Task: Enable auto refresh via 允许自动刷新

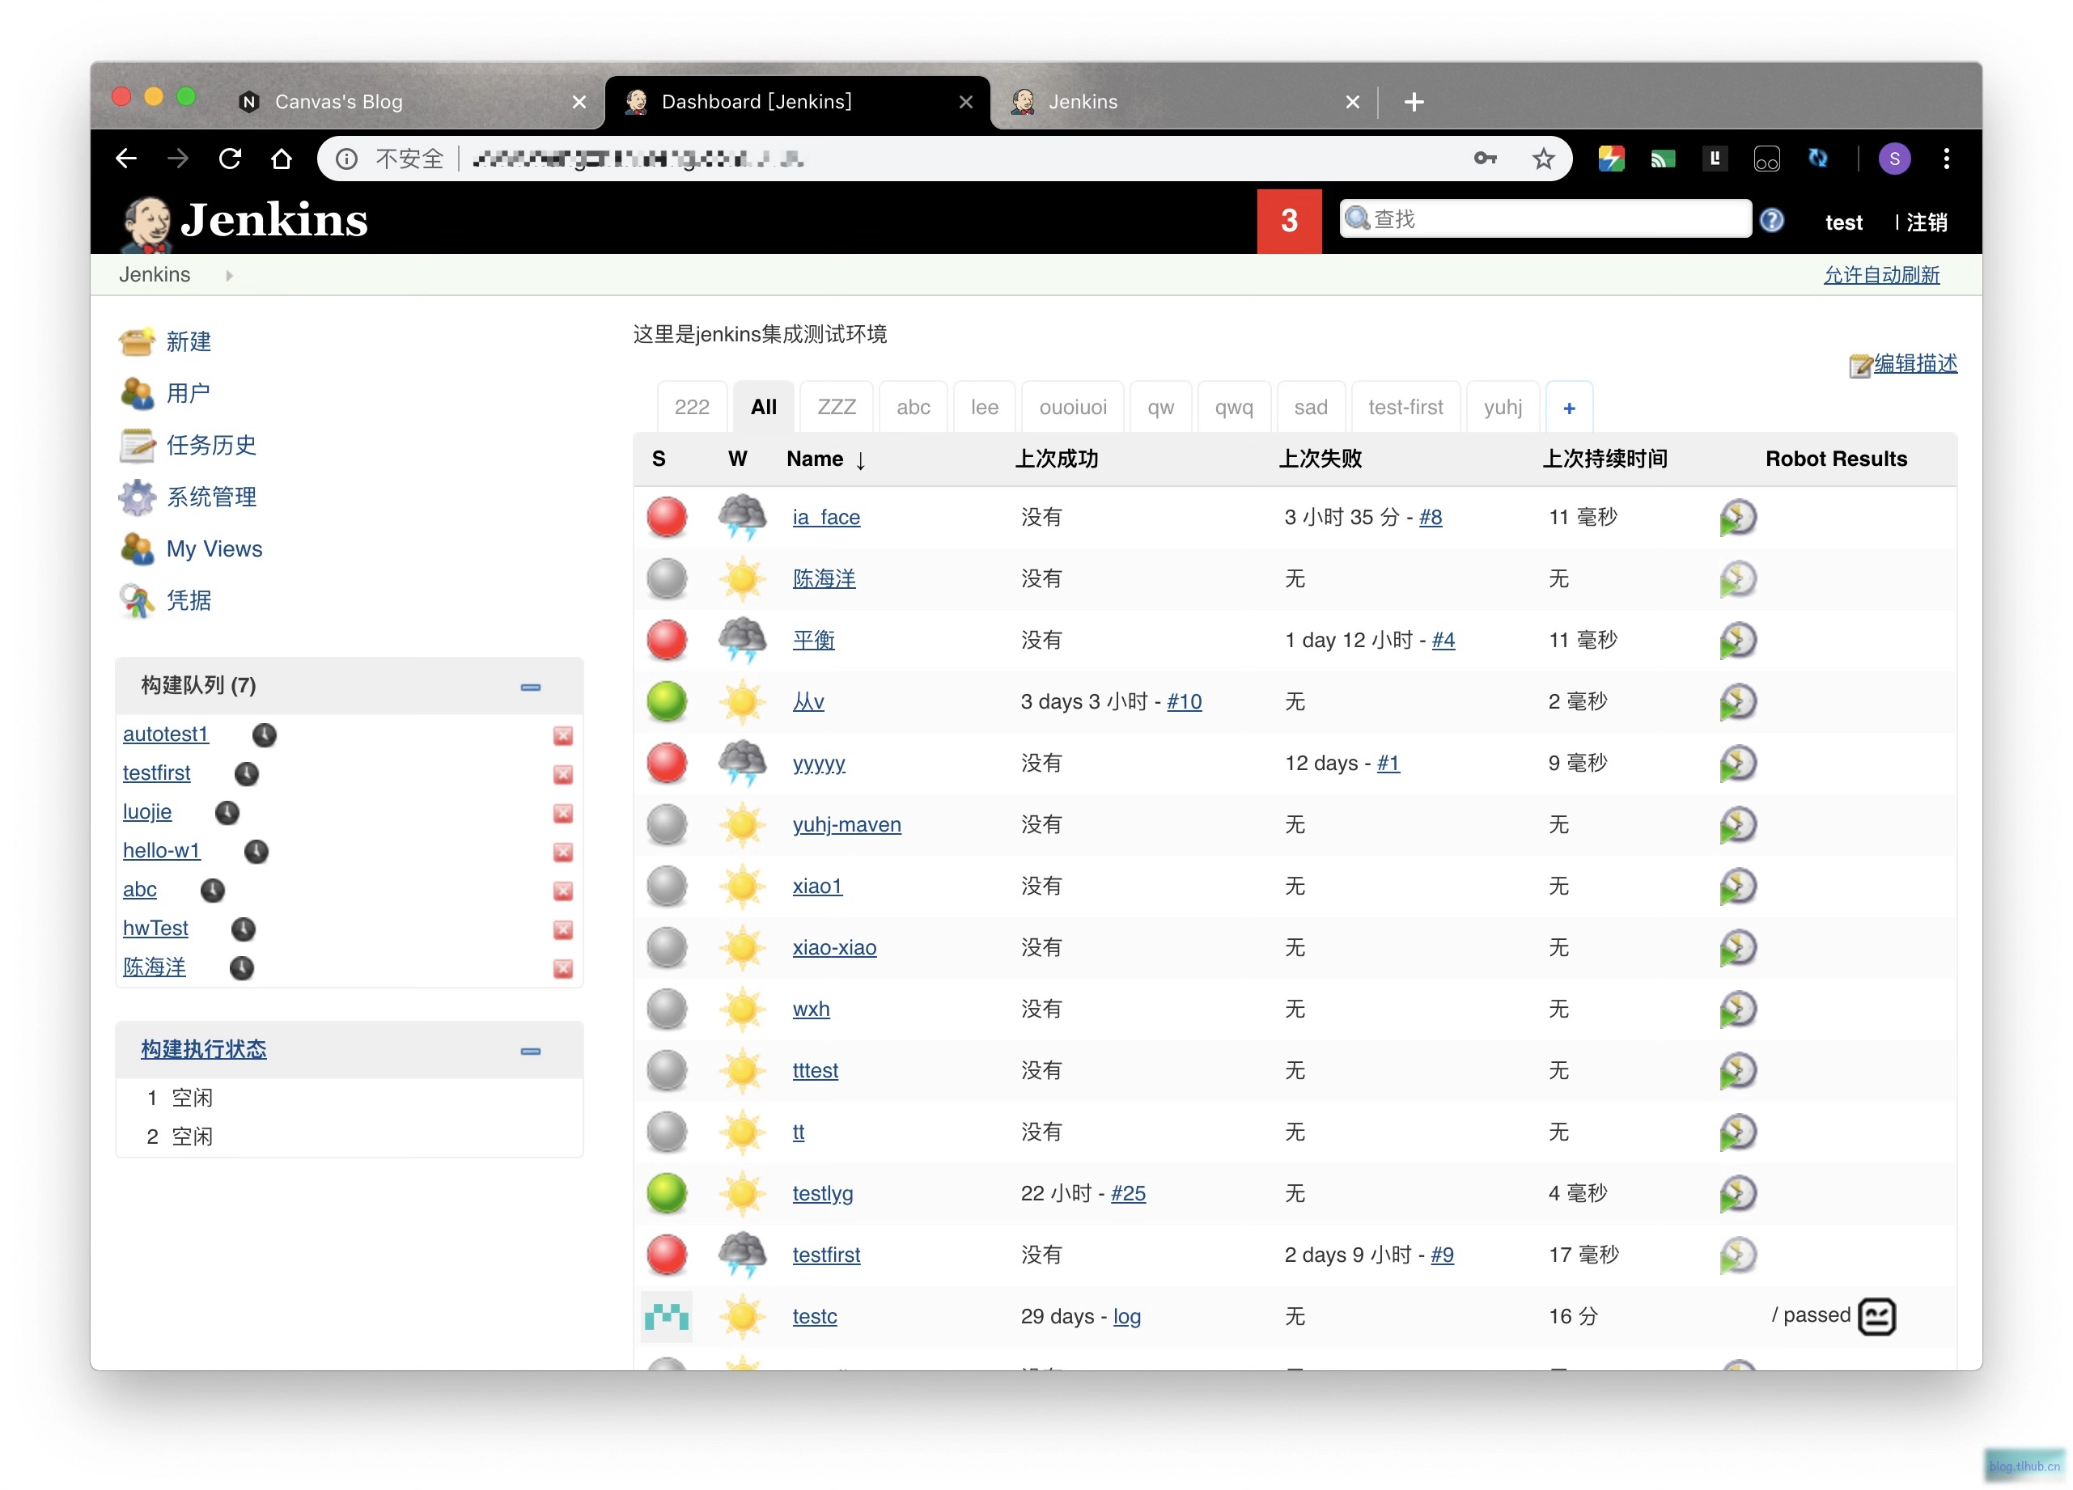Action: coord(1881,275)
